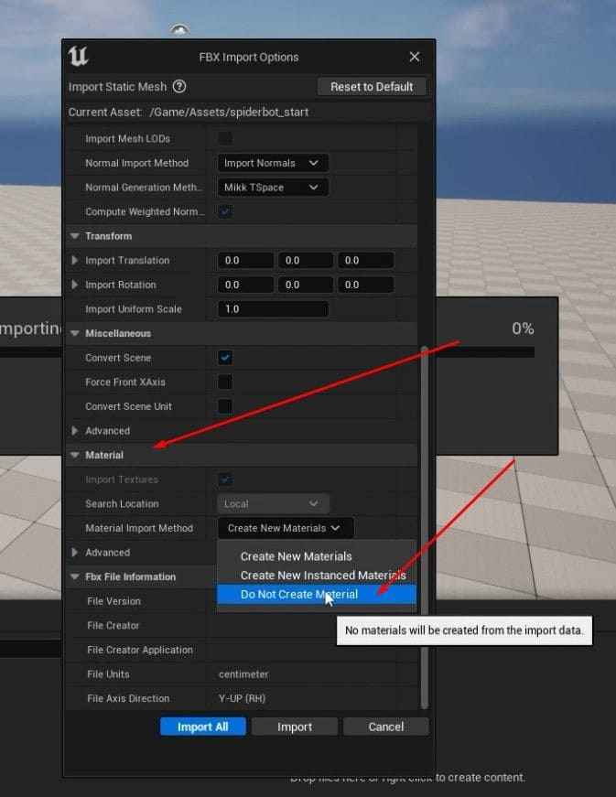Collapse the Miscellaneous section
The width and height of the screenshot is (616, 797).
pos(75,333)
